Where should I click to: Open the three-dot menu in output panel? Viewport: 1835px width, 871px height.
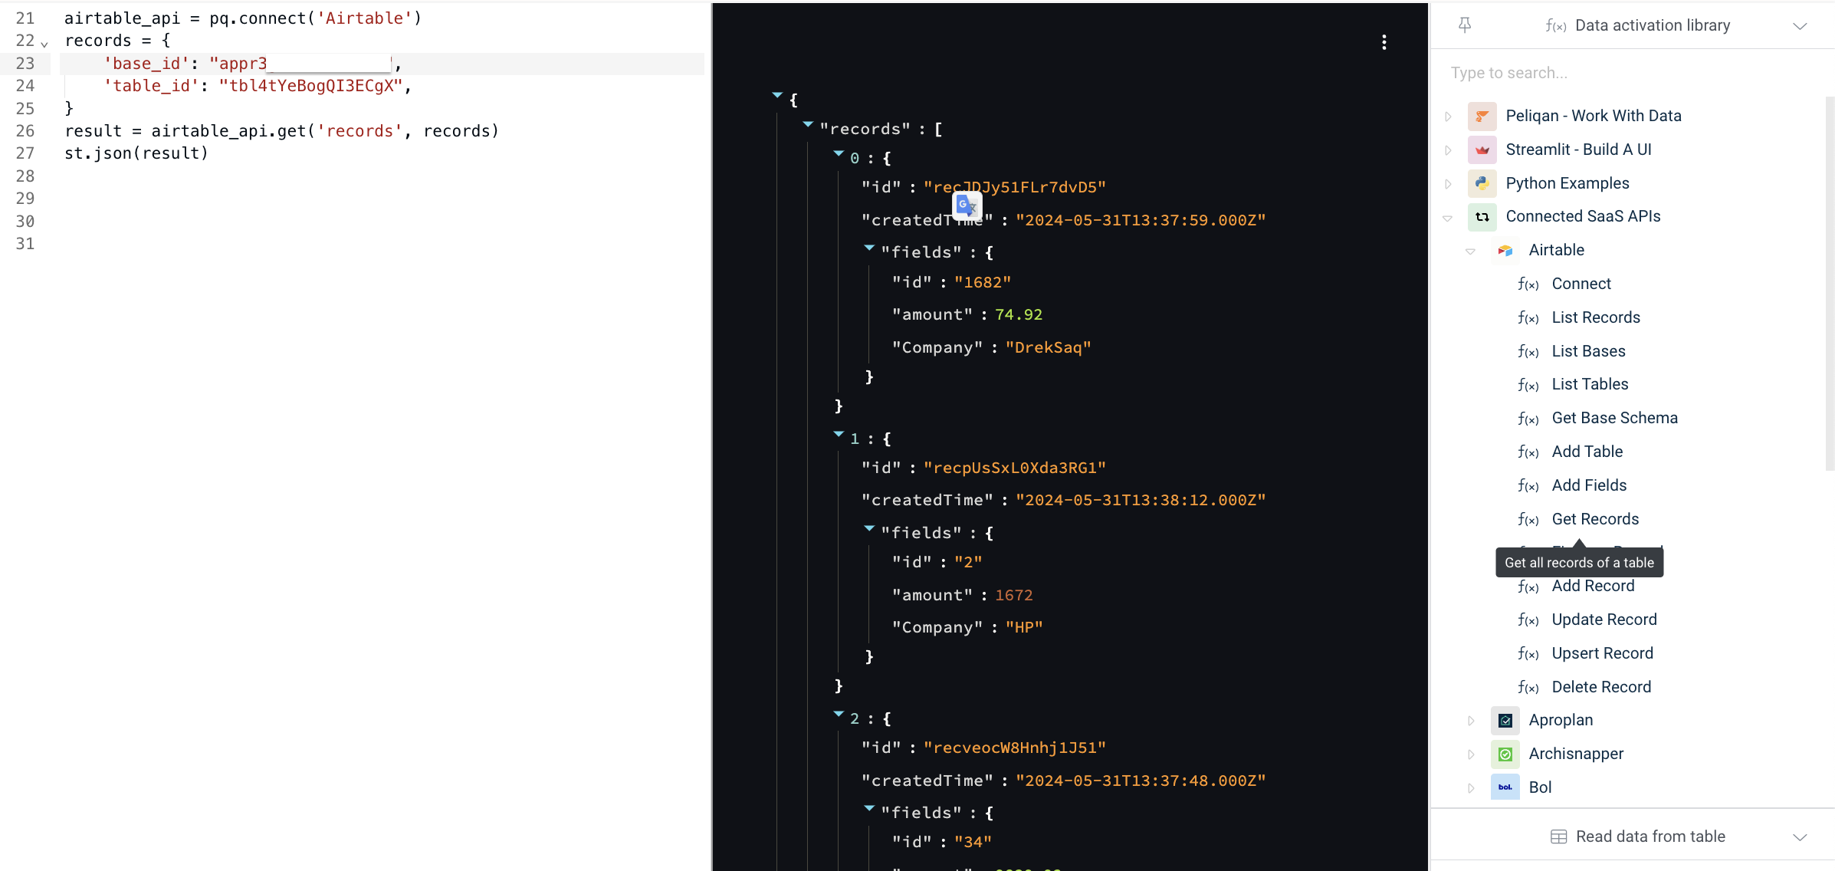pos(1384,42)
